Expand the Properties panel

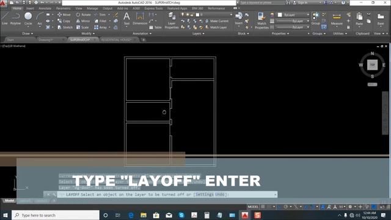click(280, 34)
